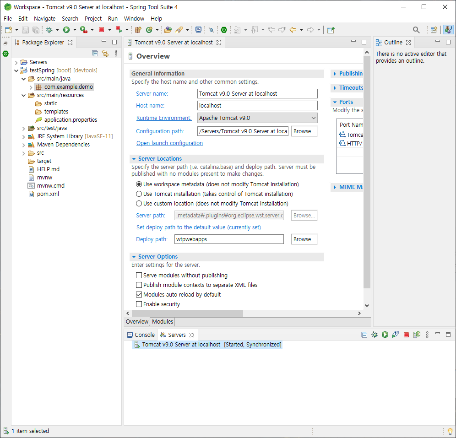Close the Tomcat v9.0 Server editor tab

219,43
